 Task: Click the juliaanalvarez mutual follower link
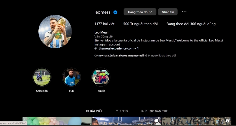pyautogui.click(x=119, y=56)
